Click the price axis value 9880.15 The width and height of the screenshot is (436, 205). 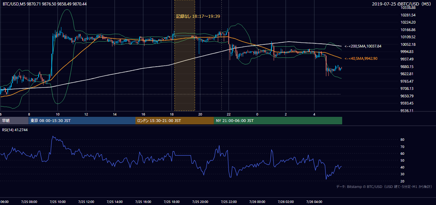point(408,67)
